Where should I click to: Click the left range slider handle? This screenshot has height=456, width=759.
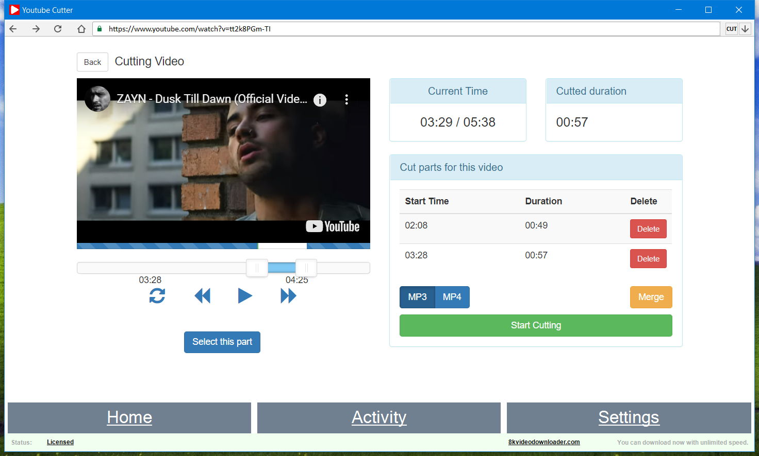(x=257, y=268)
